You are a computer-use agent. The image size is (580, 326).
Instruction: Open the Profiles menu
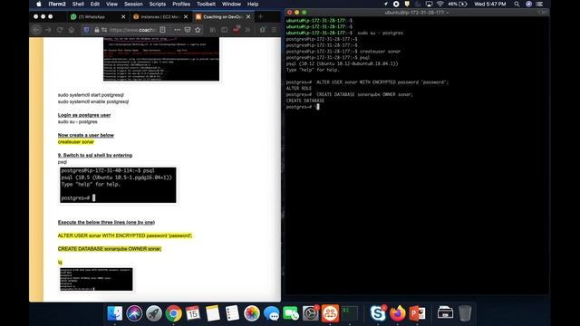coord(181,4)
